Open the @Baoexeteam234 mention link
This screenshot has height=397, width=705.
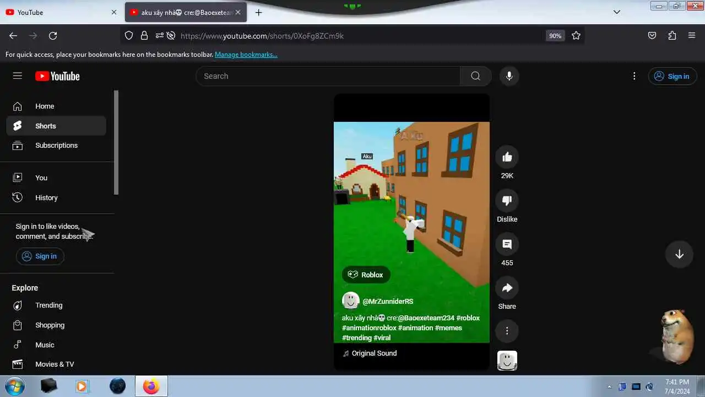426,318
